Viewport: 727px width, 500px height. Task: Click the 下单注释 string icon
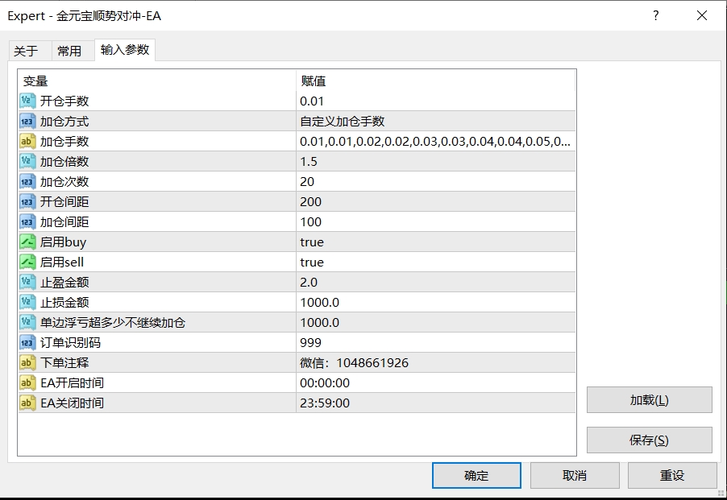pos(25,362)
